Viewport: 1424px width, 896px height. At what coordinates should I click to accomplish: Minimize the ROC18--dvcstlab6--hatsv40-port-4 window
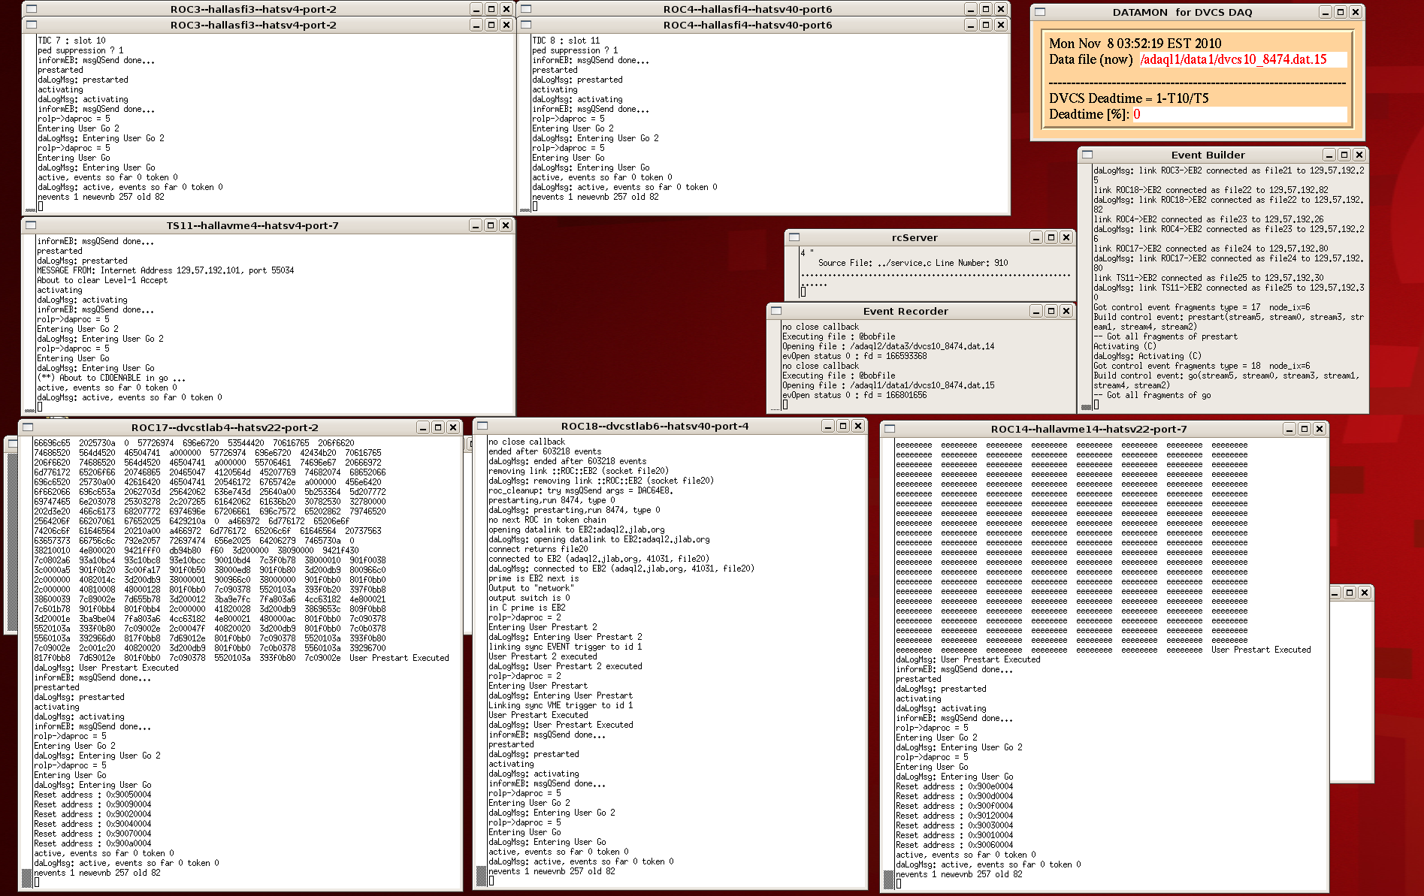pos(828,426)
